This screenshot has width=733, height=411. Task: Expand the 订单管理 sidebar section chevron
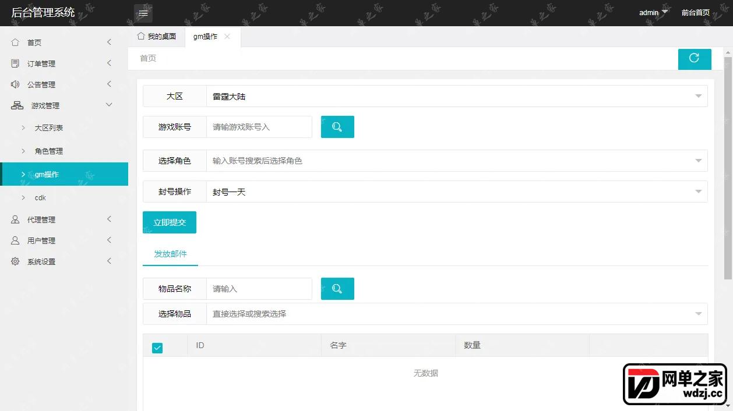[109, 63]
